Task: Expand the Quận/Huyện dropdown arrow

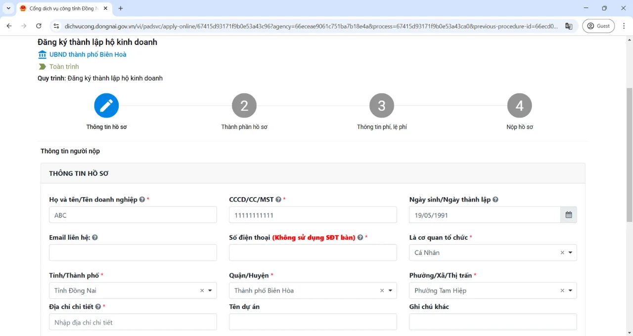Action: [x=390, y=291]
